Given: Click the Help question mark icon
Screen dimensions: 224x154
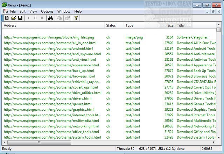Looking at the screenshot, I should tap(76, 18).
